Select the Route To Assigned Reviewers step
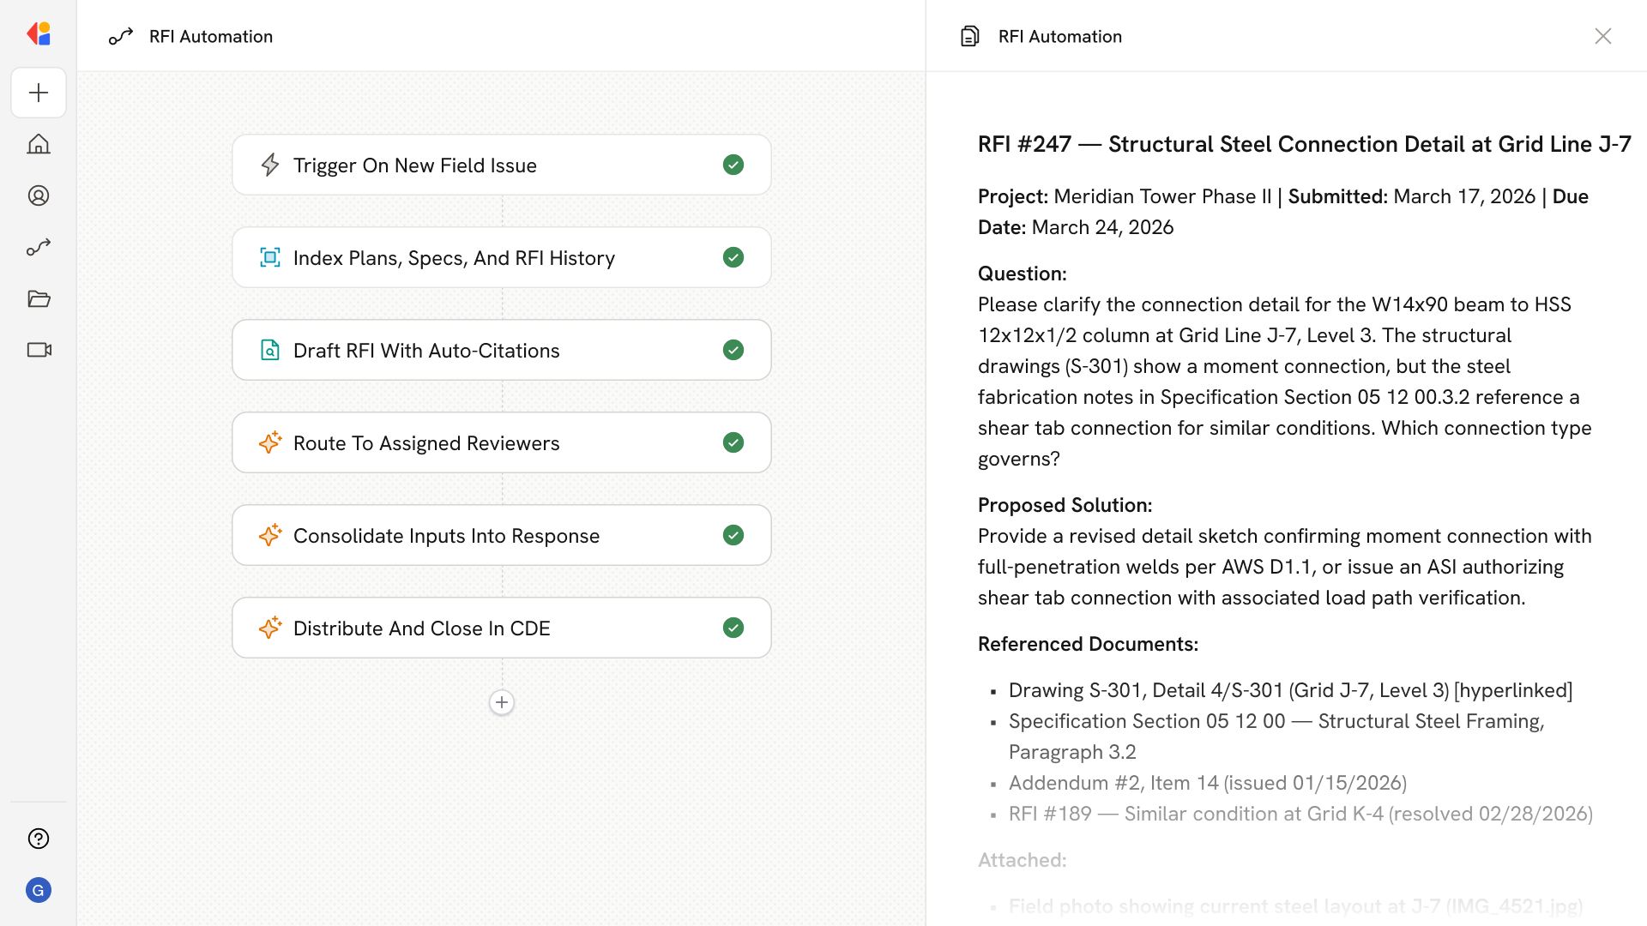The width and height of the screenshot is (1647, 926). point(501,442)
